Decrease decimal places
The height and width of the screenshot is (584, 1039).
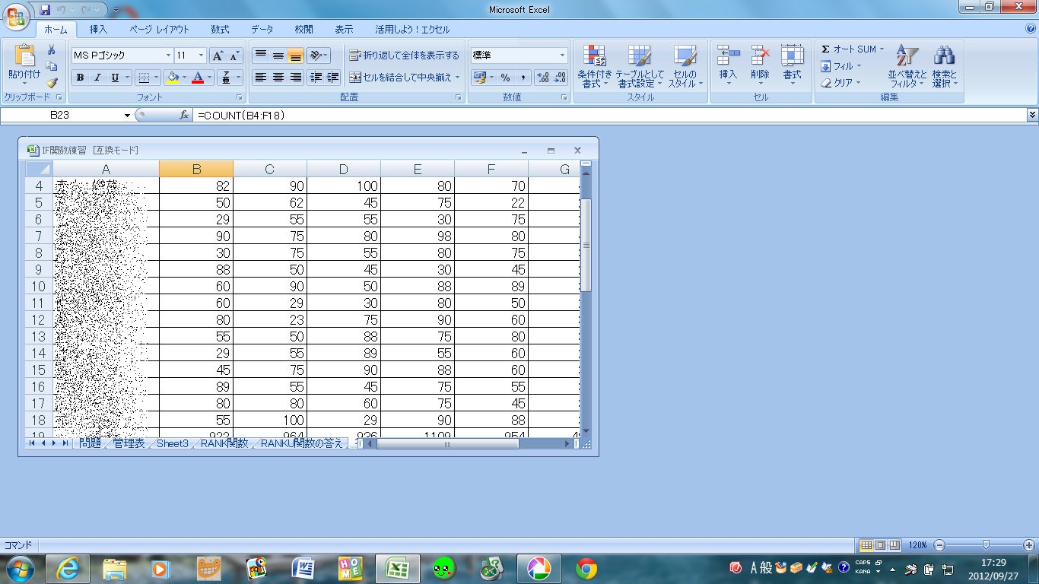point(560,78)
